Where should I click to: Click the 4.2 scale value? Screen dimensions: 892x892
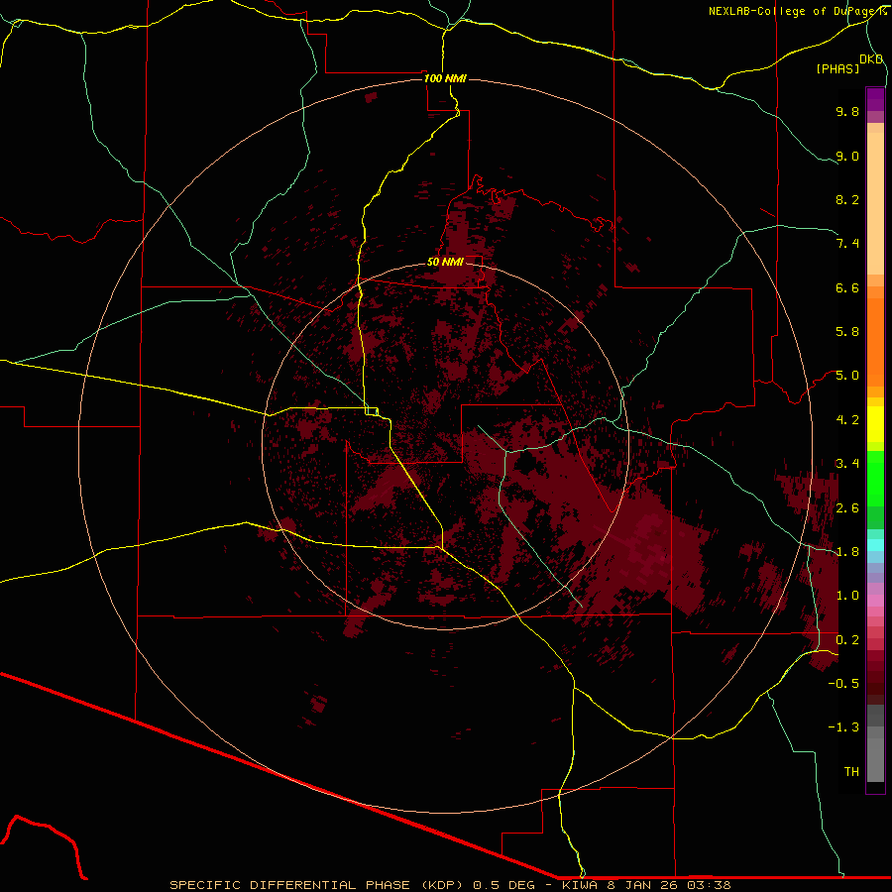click(847, 420)
